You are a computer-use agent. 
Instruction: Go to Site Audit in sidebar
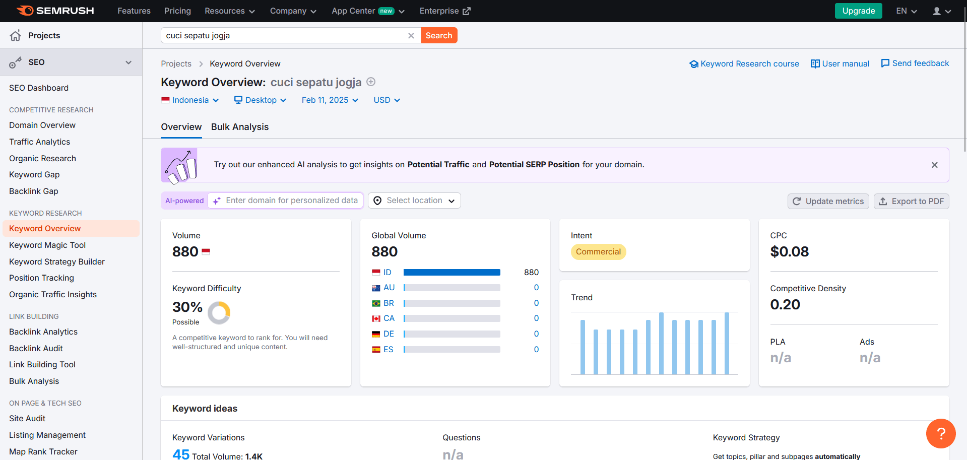click(x=27, y=418)
